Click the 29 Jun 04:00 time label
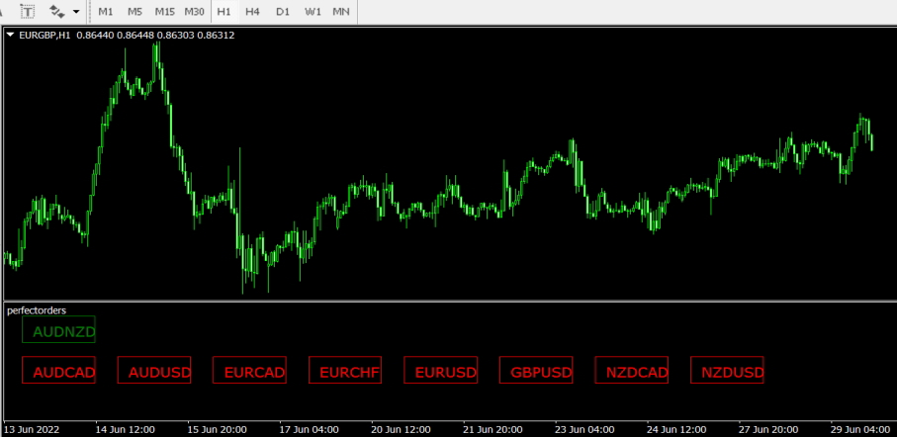The image size is (897, 437). click(x=860, y=429)
